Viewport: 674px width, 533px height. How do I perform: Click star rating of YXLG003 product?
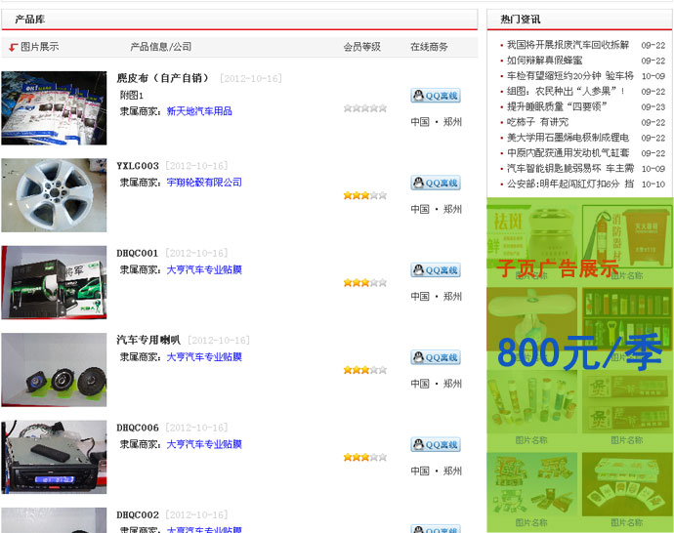click(x=364, y=195)
